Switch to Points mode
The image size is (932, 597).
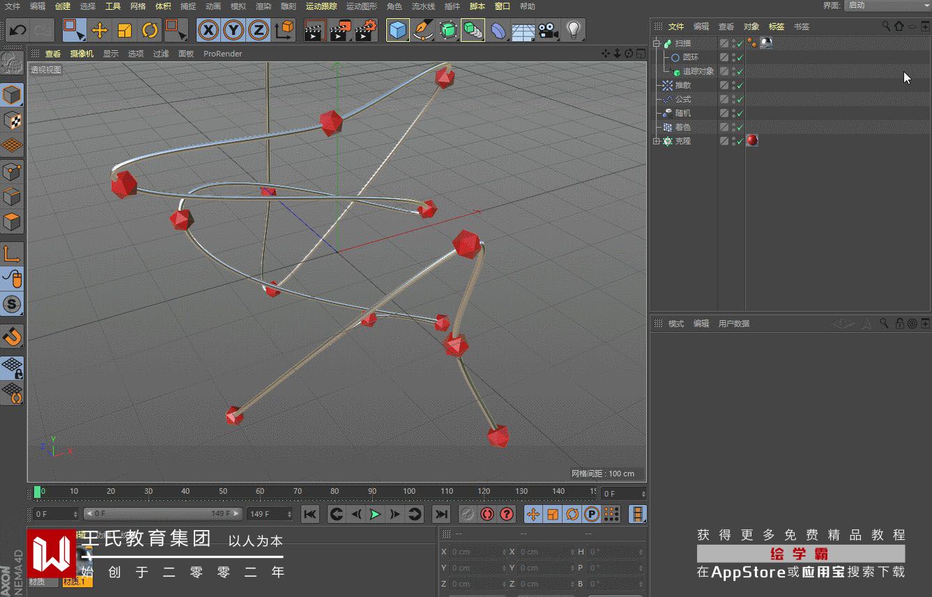(12, 171)
